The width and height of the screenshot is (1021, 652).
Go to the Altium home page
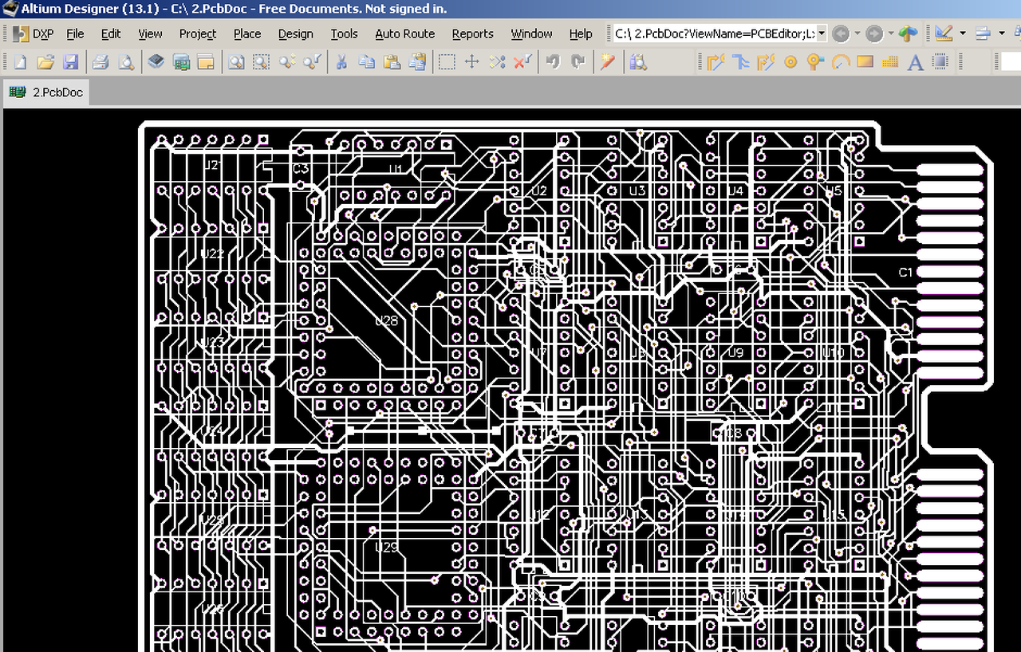pos(908,33)
